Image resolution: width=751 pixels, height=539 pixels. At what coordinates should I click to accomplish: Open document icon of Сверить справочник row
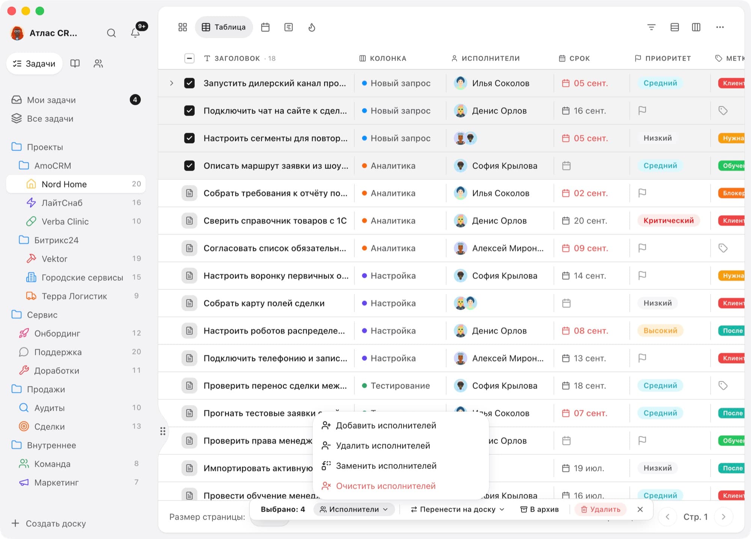click(190, 221)
